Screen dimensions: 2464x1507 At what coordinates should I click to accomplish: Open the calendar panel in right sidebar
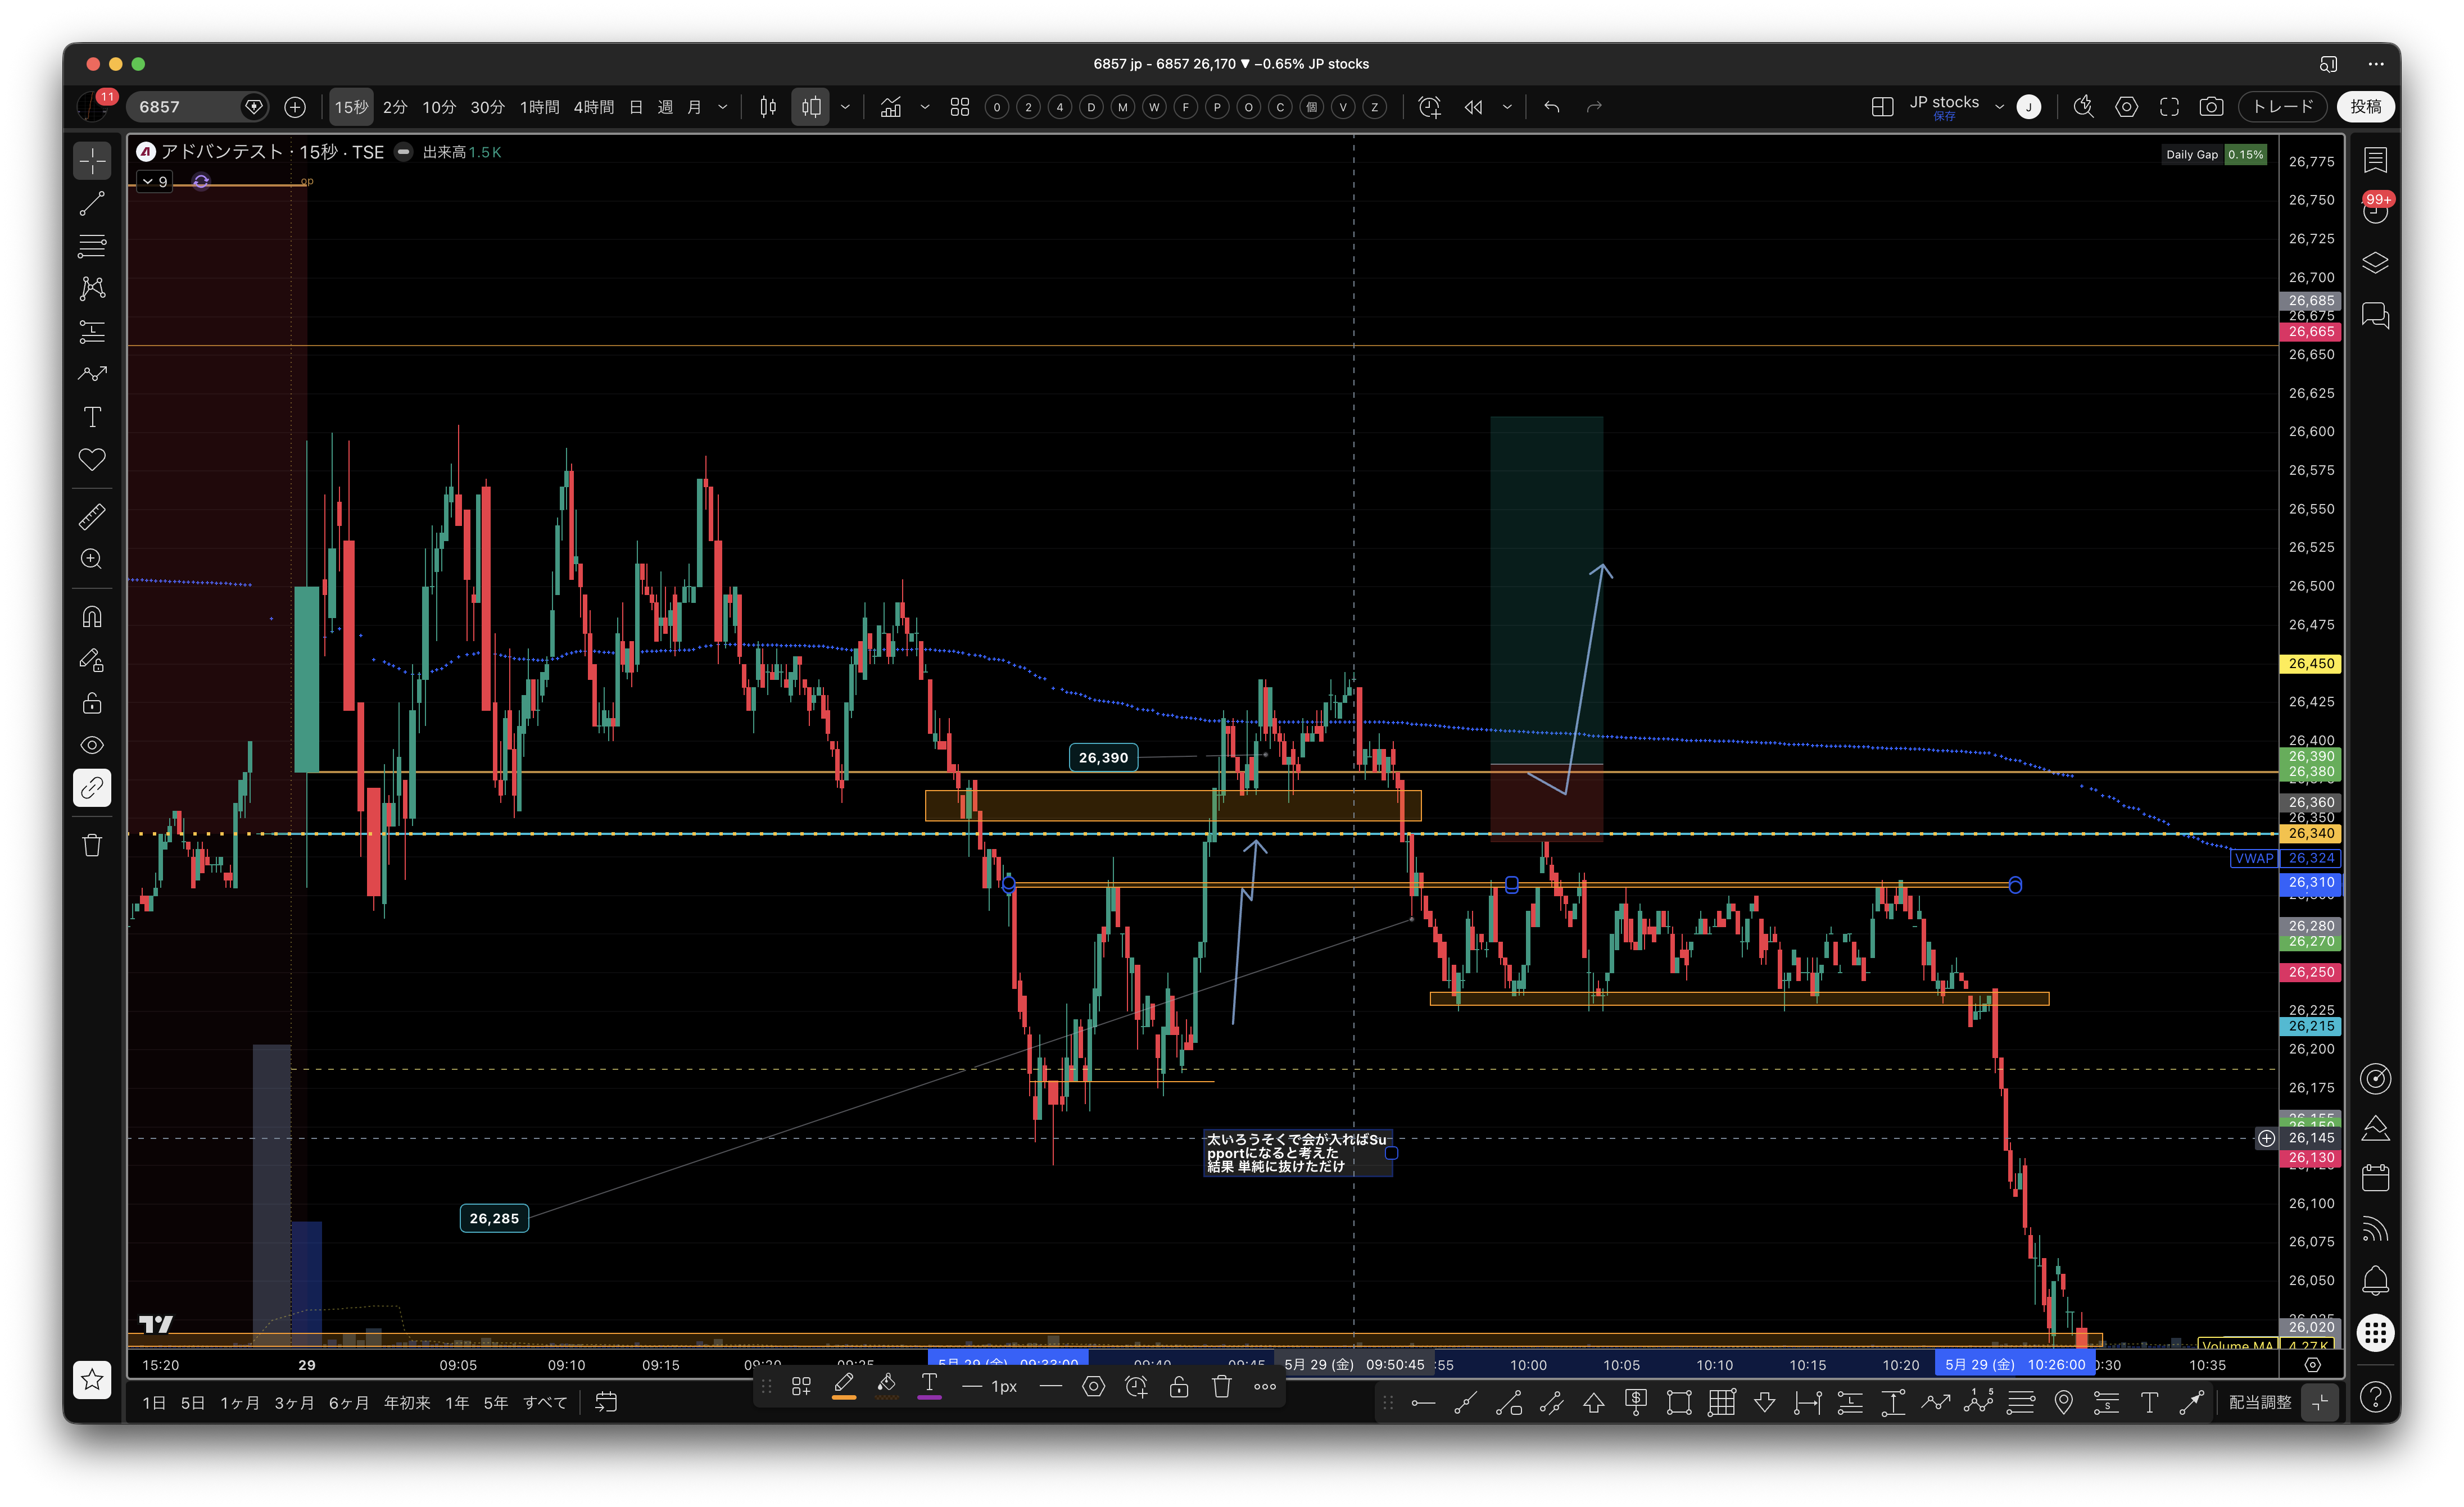click(x=2376, y=1178)
